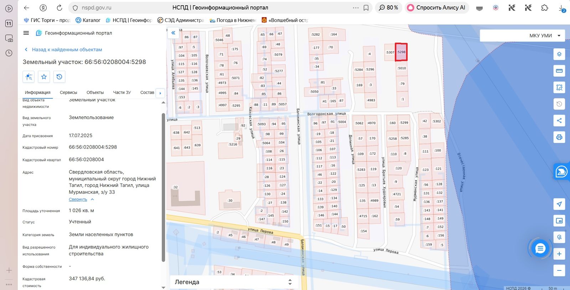The height and width of the screenshot is (290, 570).
Task: Zoom in with the plus button
Action: [559, 254]
